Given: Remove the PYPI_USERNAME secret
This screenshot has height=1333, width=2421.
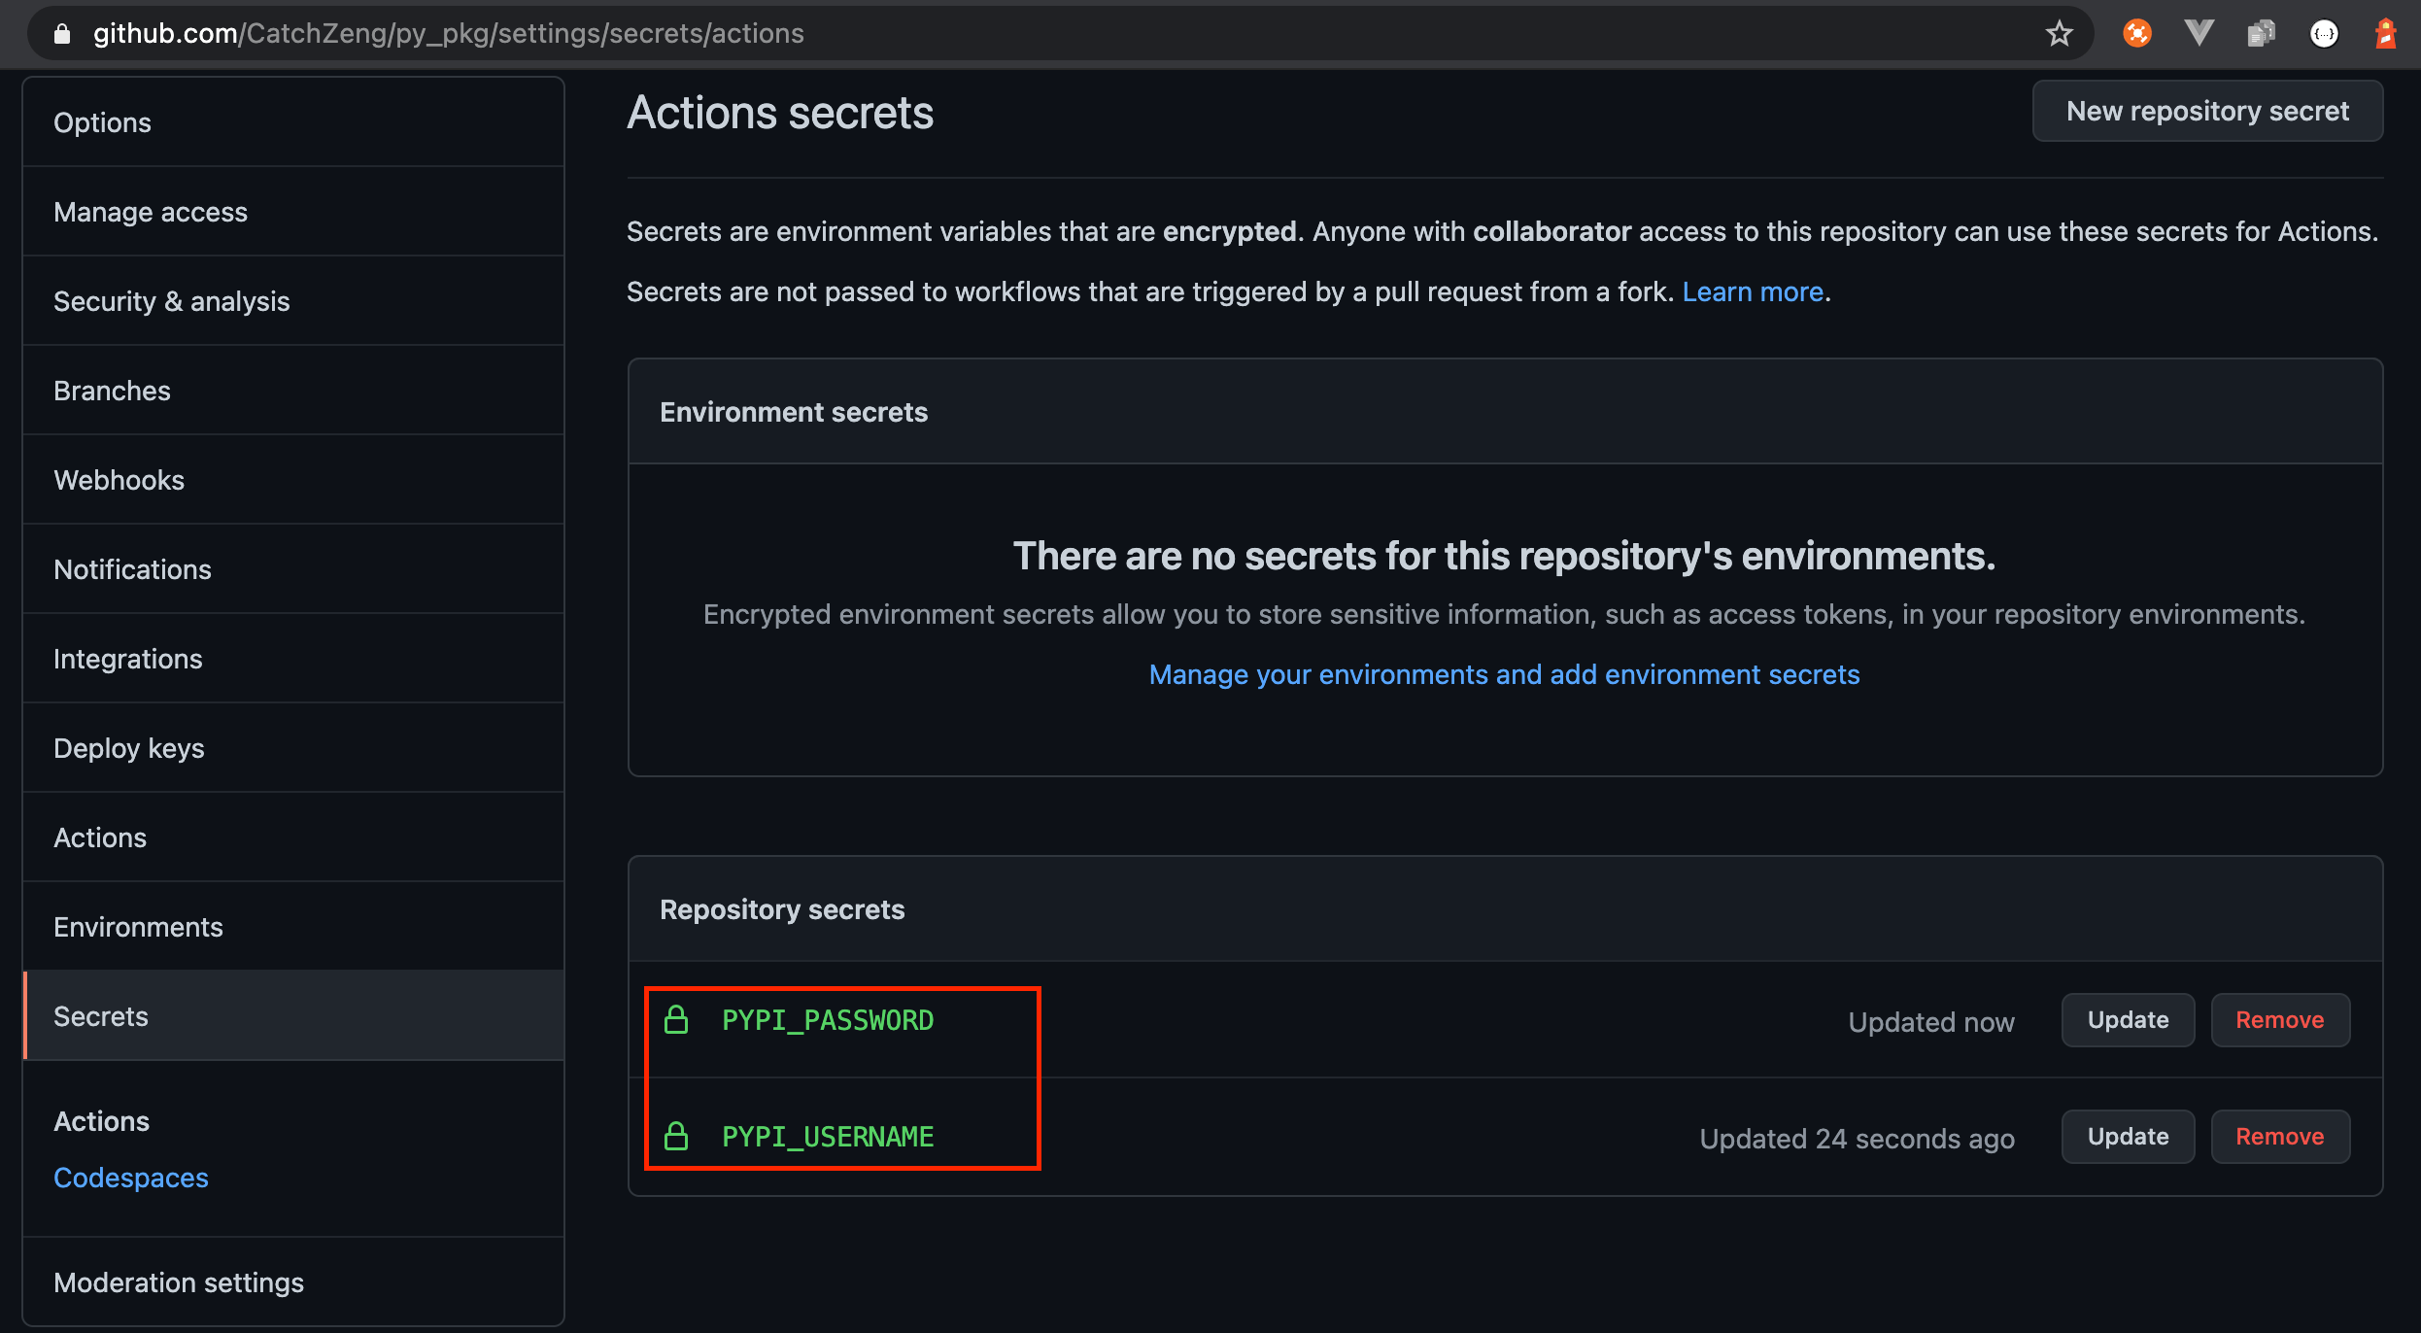Looking at the screenshot, I should click(x=2280, y=1137).
